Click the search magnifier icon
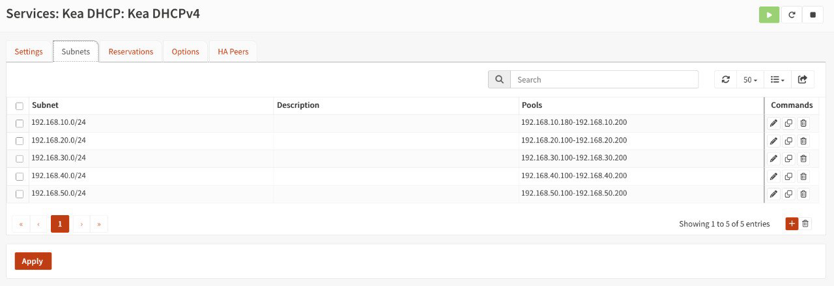Viewport: 834px width, 286px height. pyautogui.click(x=499, y=79)
